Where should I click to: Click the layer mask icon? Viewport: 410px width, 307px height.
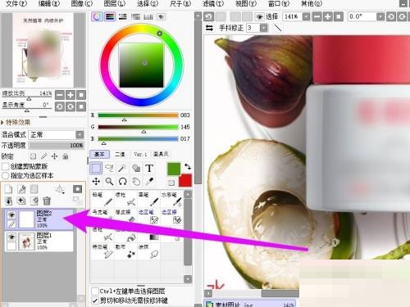point(77,189)
